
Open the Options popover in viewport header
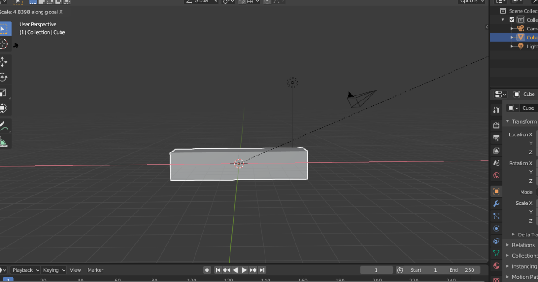(x=472, y=1)
